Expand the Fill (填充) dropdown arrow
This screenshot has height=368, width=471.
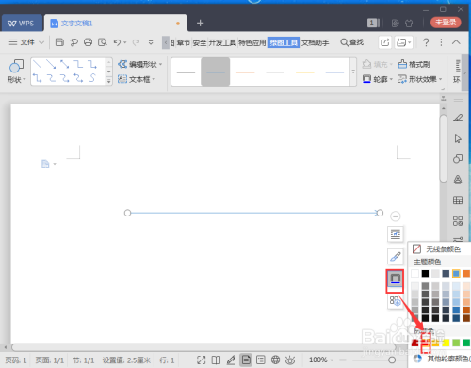(x=391, y=65)
